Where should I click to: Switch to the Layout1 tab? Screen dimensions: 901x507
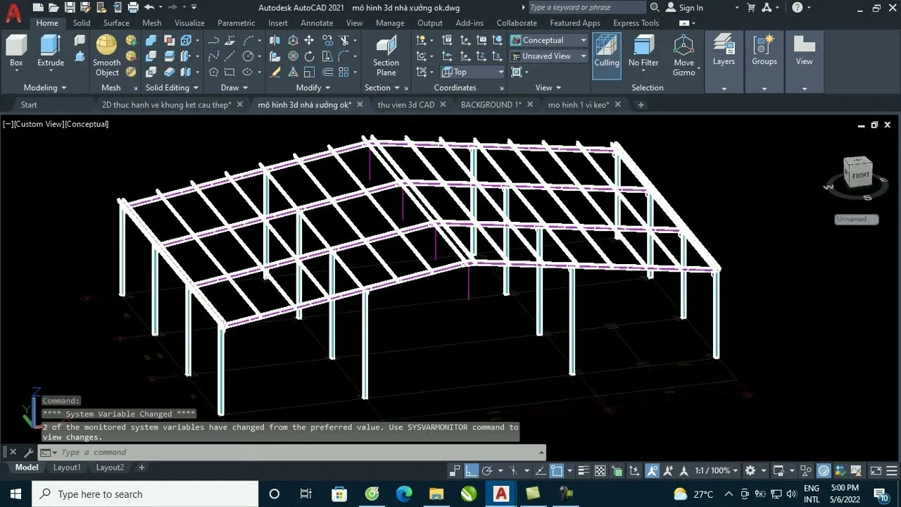point(67,468)
